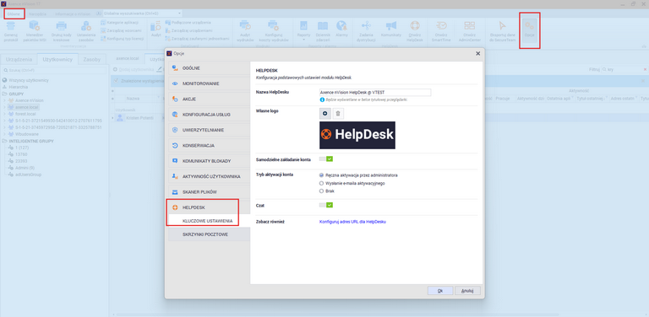Confirm options with Ok button

point(440,291)
